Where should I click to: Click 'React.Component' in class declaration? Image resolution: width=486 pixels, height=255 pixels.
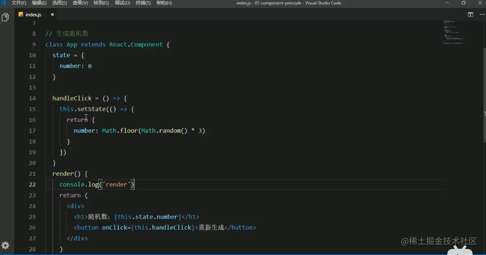click(x=136, y=44)
